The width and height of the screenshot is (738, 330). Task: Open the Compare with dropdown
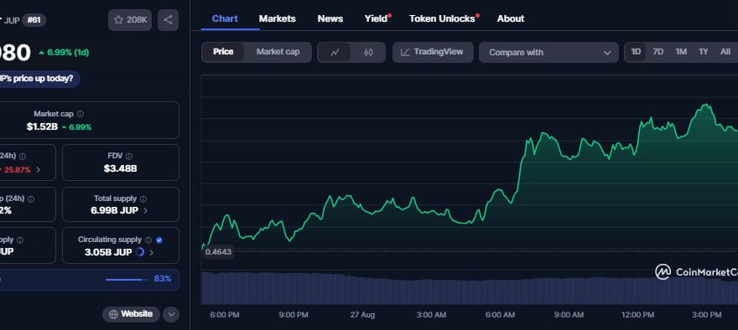coord(548,52)
